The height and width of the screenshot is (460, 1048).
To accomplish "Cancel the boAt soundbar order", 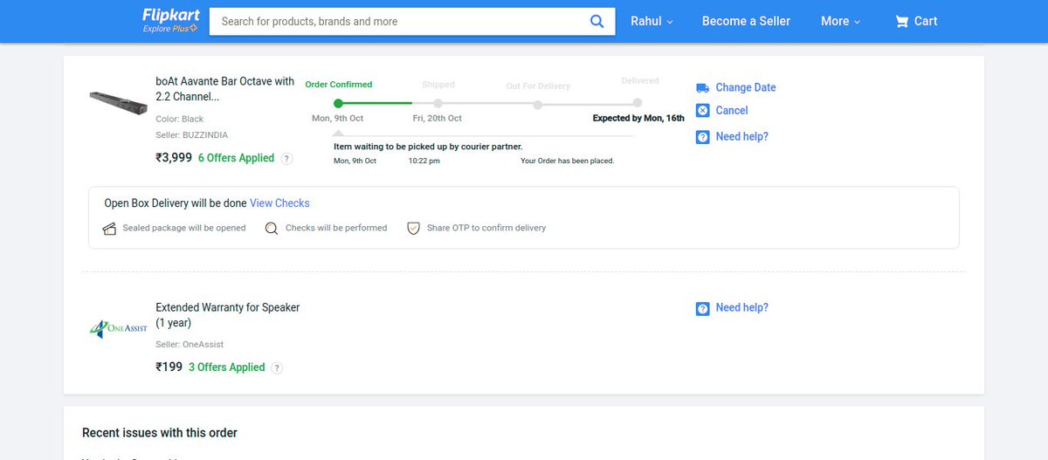I will pyautogui.click(x=732, y=110).
